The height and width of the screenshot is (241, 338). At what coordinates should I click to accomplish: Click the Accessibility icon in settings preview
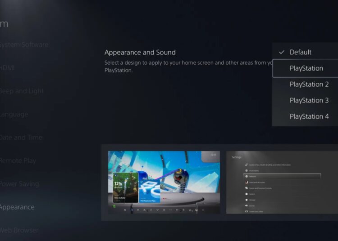coord(246,171)
